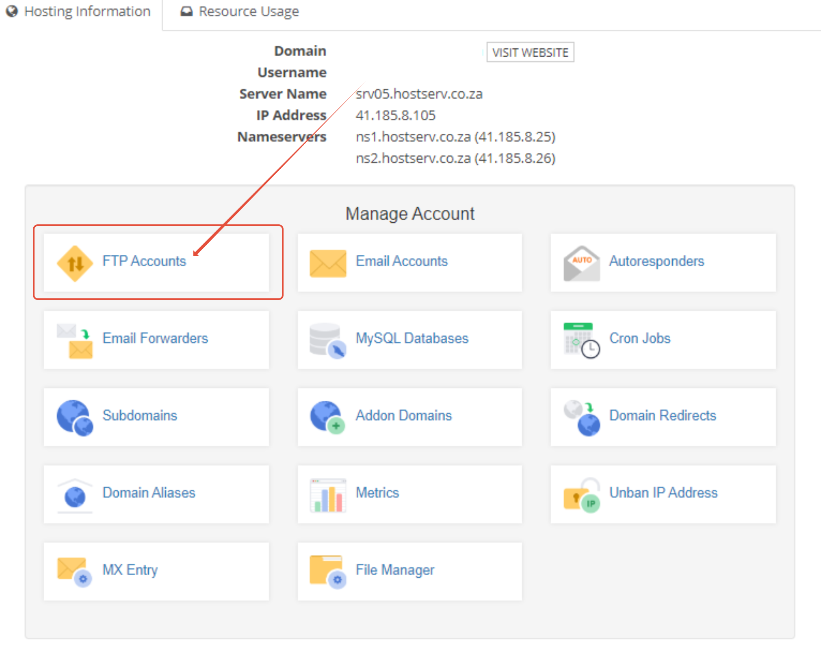The width and height of the screenshot is (821, 652).
Task: Click the FTP Accounts orange arrows icon
Action: tap(75, 263)
